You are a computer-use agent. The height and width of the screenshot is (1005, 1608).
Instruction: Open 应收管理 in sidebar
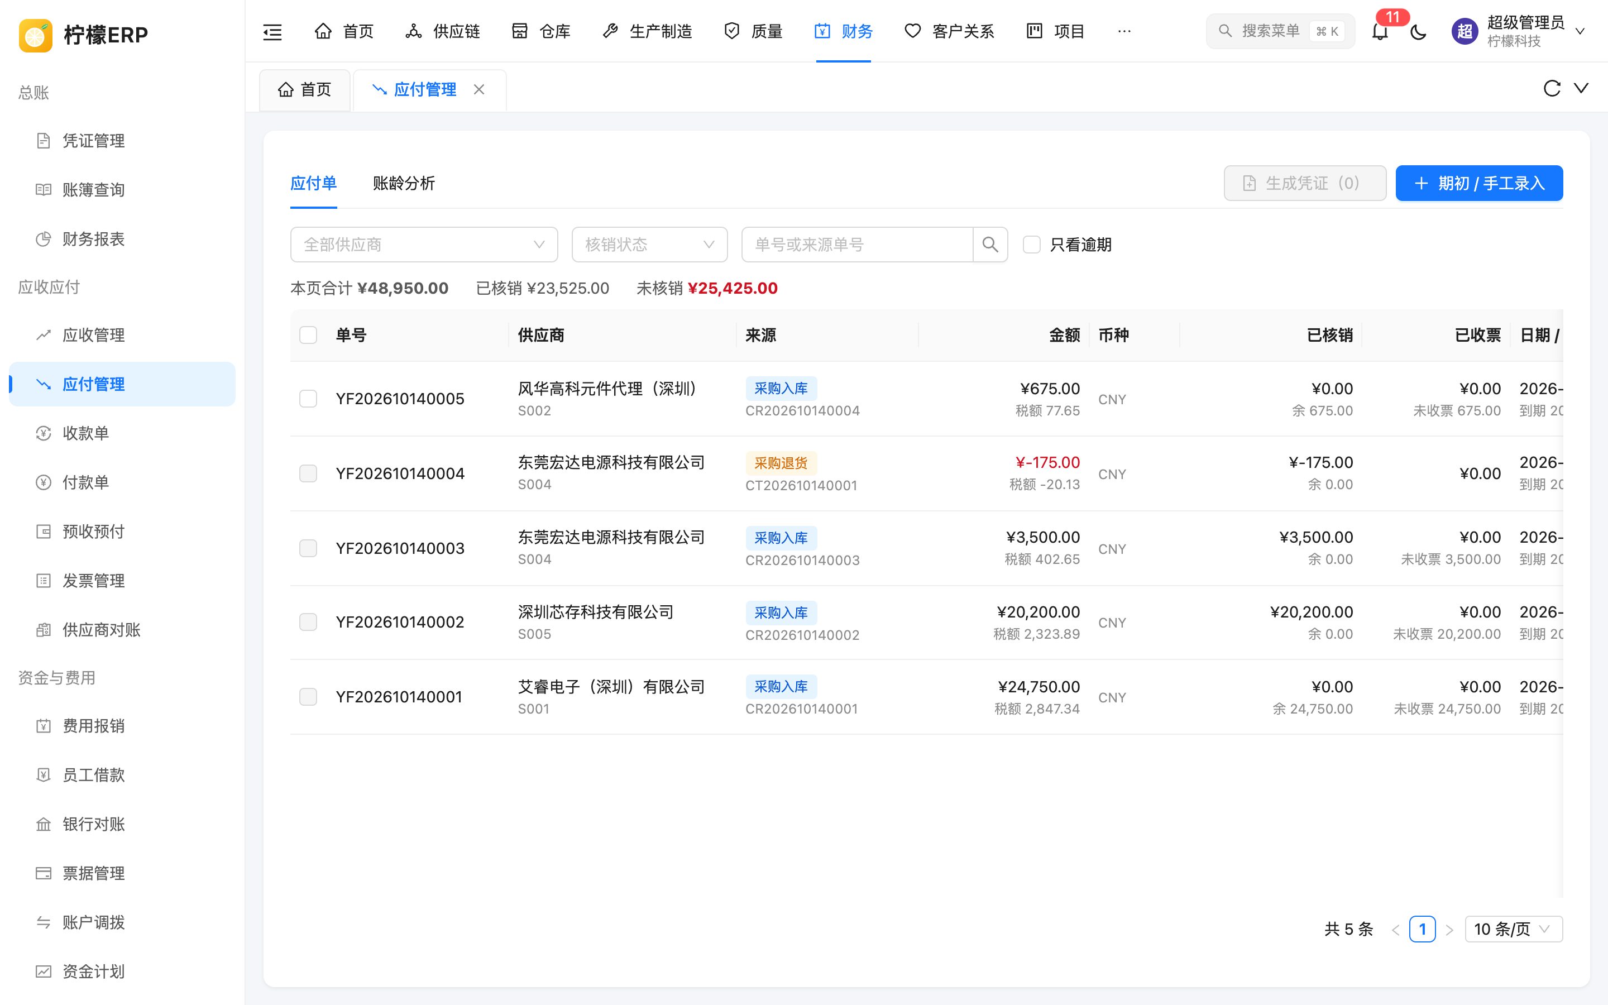click(122, 335)
